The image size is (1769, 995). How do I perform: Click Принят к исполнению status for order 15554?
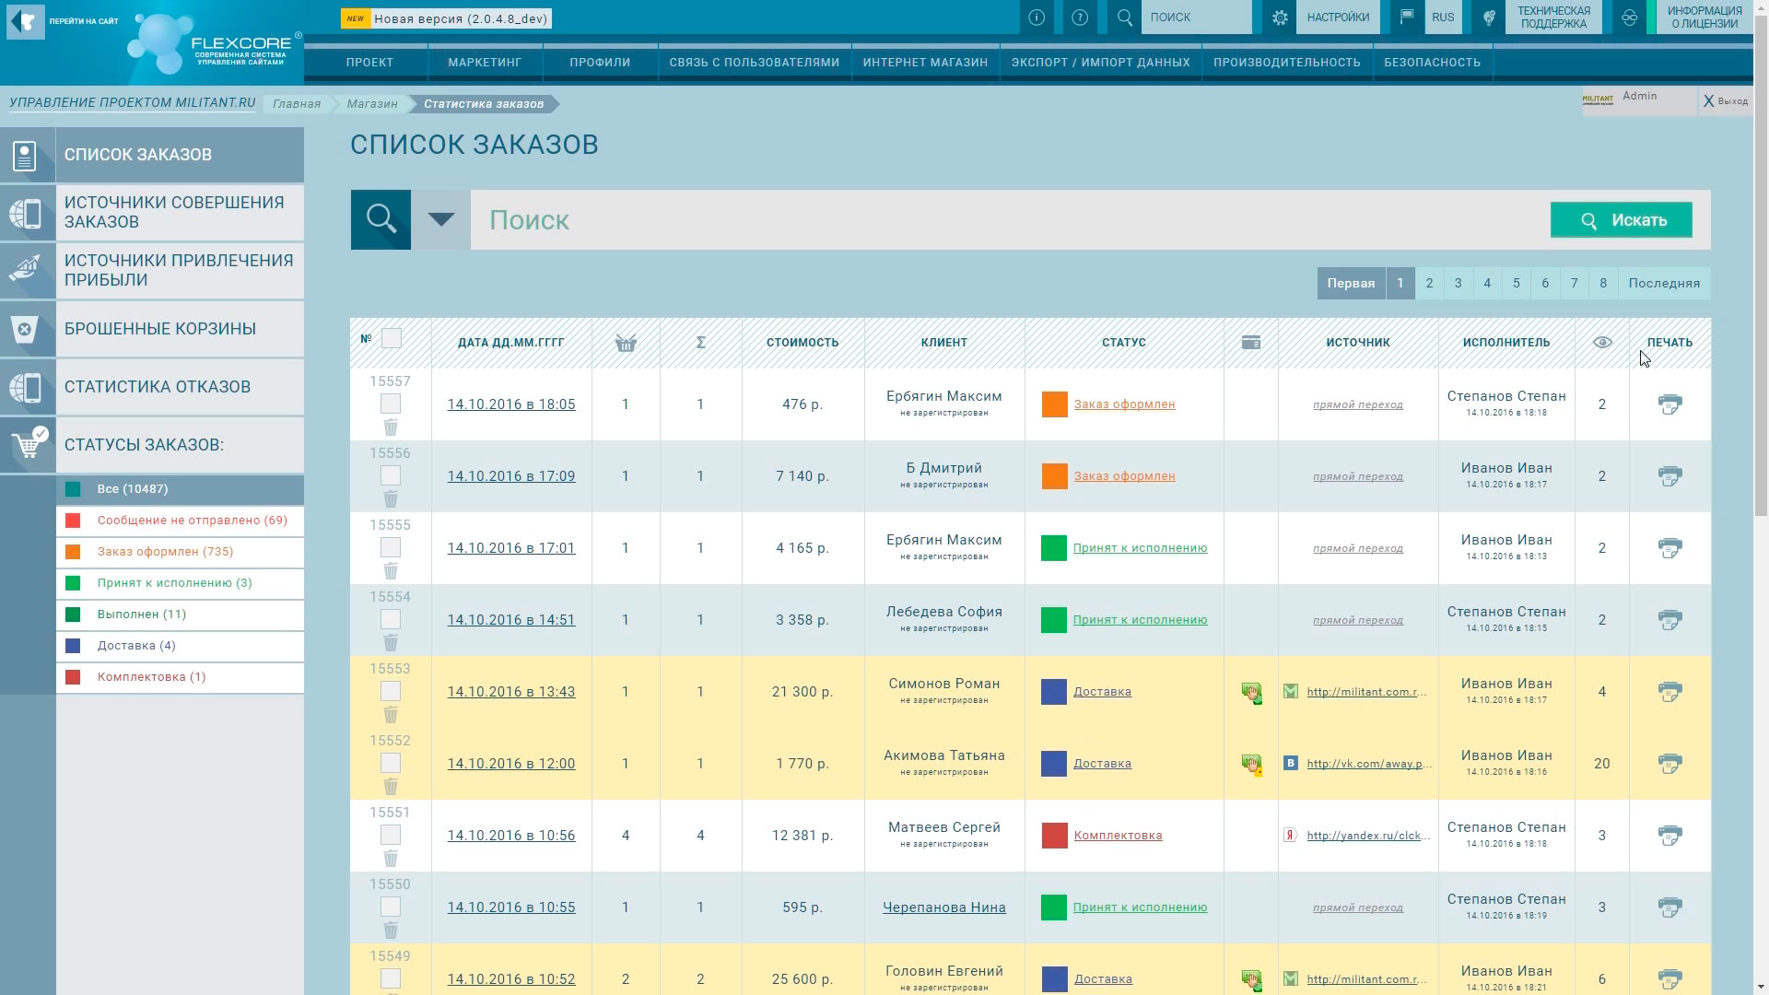(1140, 620)
